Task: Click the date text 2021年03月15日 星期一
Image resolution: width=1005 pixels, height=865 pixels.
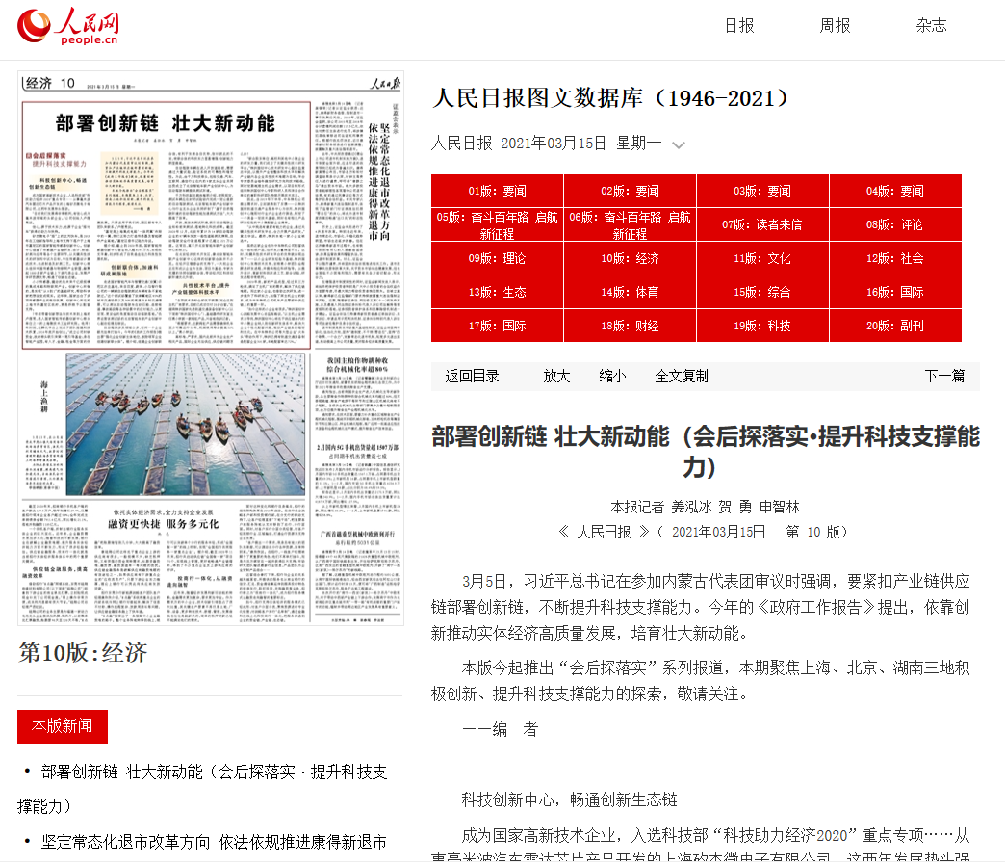Action: pos(580,143)
